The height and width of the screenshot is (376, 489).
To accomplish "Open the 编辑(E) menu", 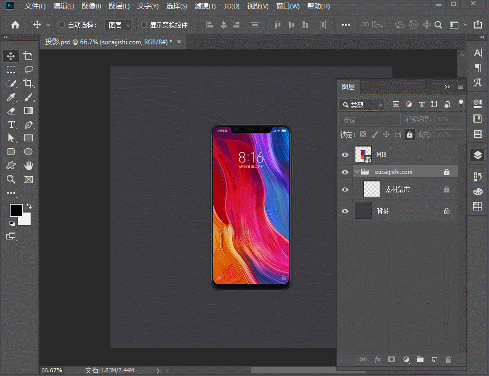I will pos(63,6).
